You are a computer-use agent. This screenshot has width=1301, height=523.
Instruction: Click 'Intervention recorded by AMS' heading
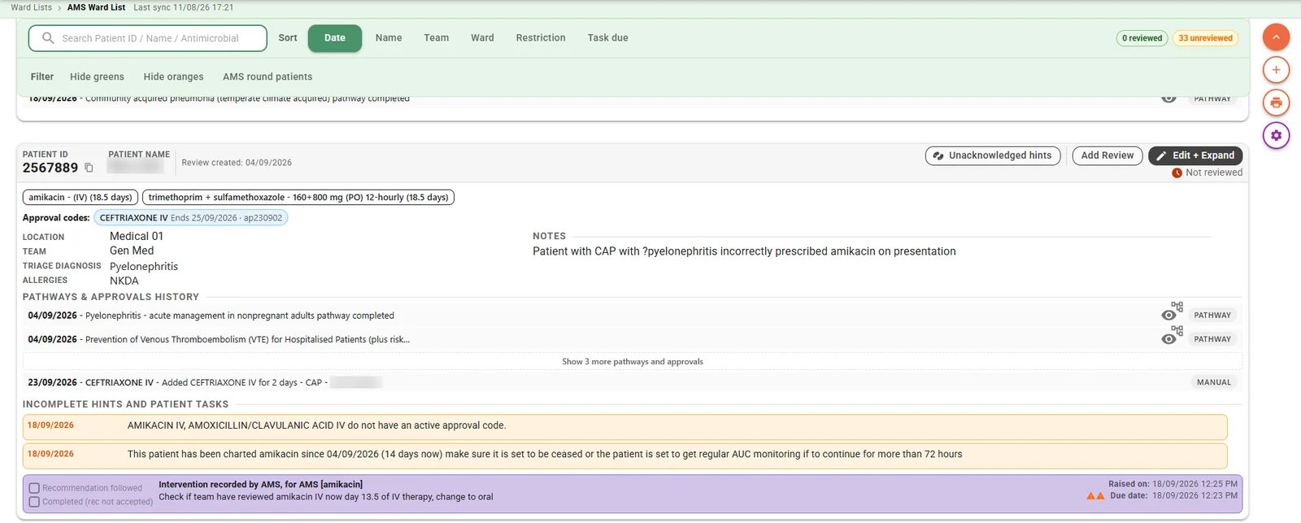tap(260, 485)
